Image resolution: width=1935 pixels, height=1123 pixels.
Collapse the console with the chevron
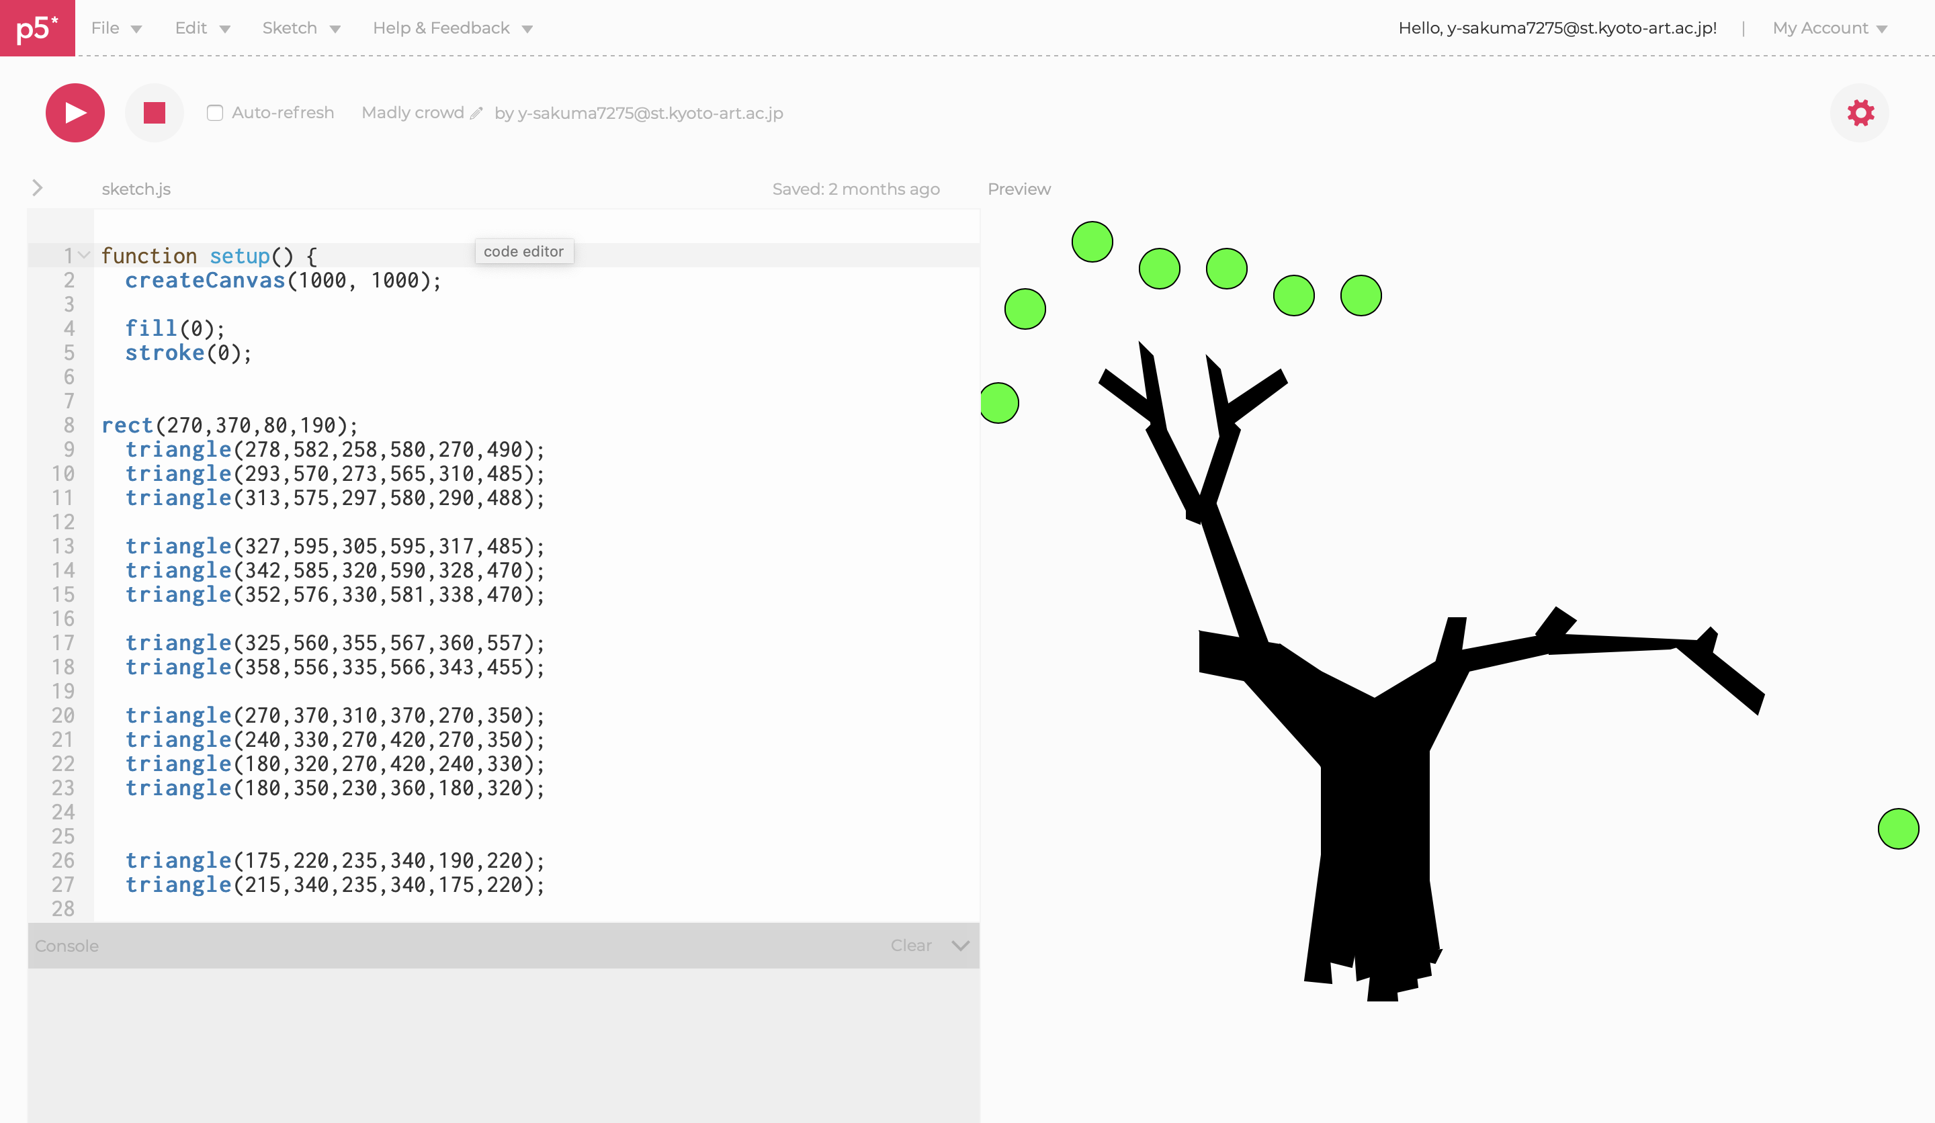[x=961, y=946]
